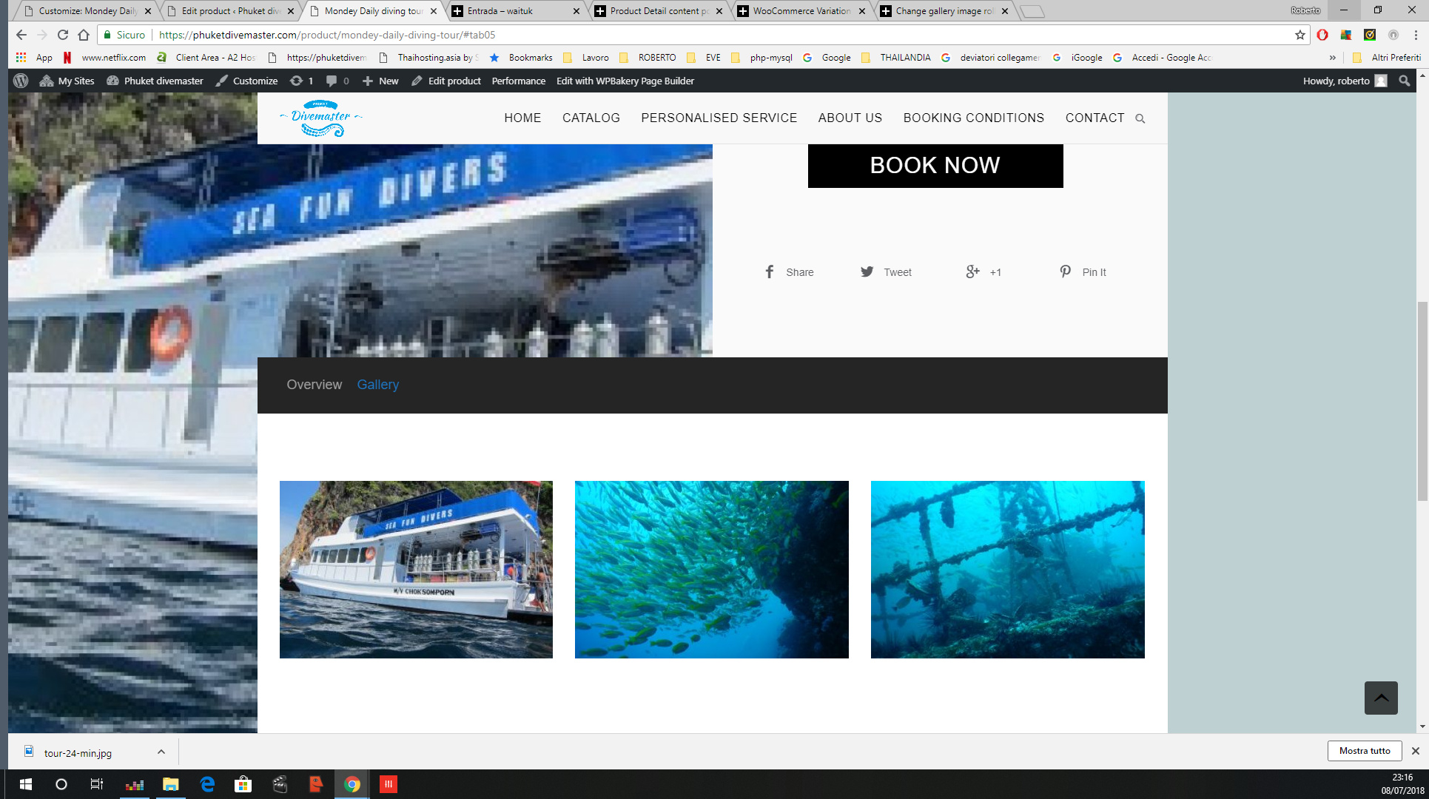
Task: Switch to Edit product browser tab
Action: pyautogui.click(x=231, y=11)
